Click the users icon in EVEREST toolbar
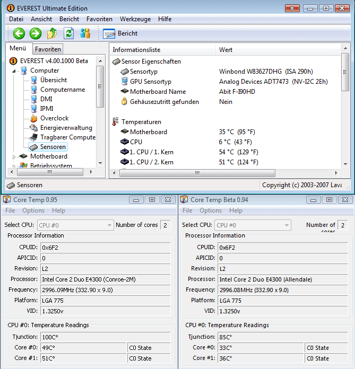The image size is (355, 369). (x=85, y=33)
